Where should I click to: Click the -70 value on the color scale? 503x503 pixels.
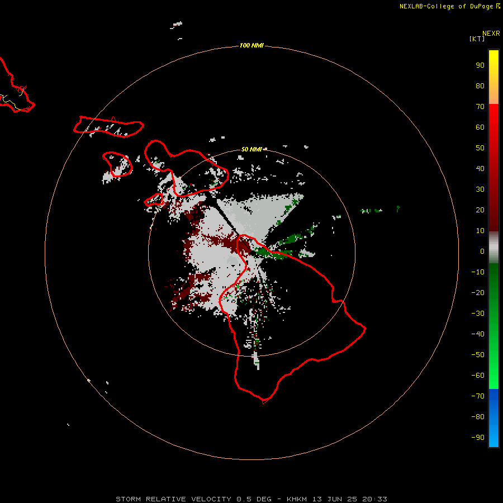click(x=478, y=396)
